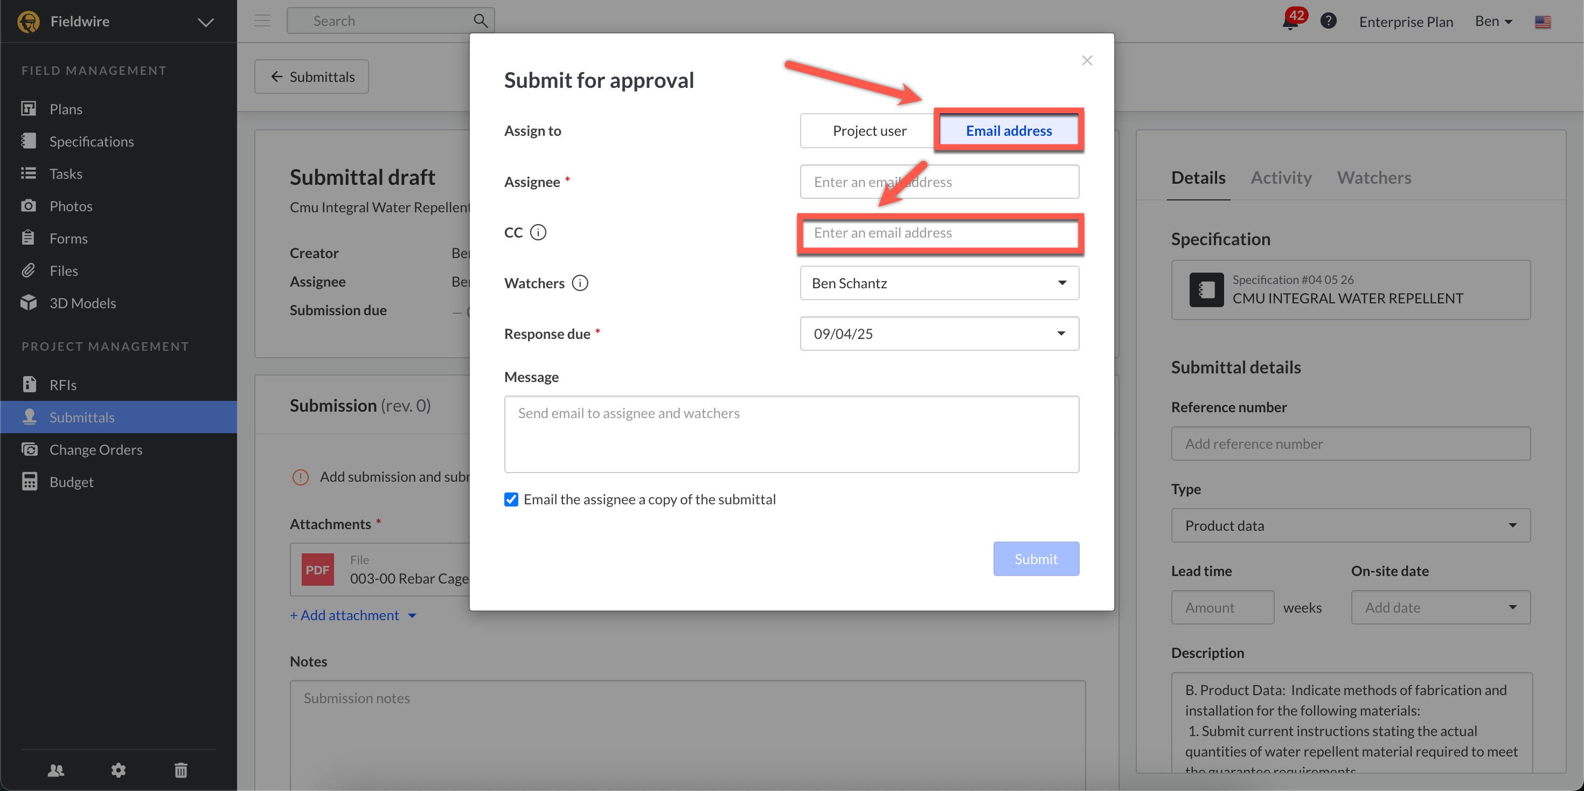Open RFIs in the sidebar menu
Screen dimensions: 1584x791
click(x=62, y=385)
